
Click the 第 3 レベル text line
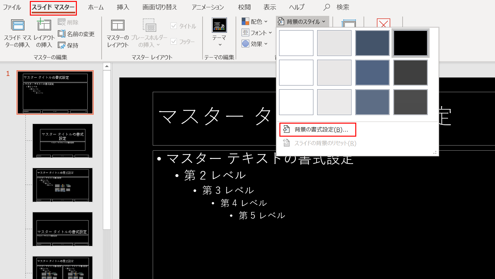(x=228, y=190)
